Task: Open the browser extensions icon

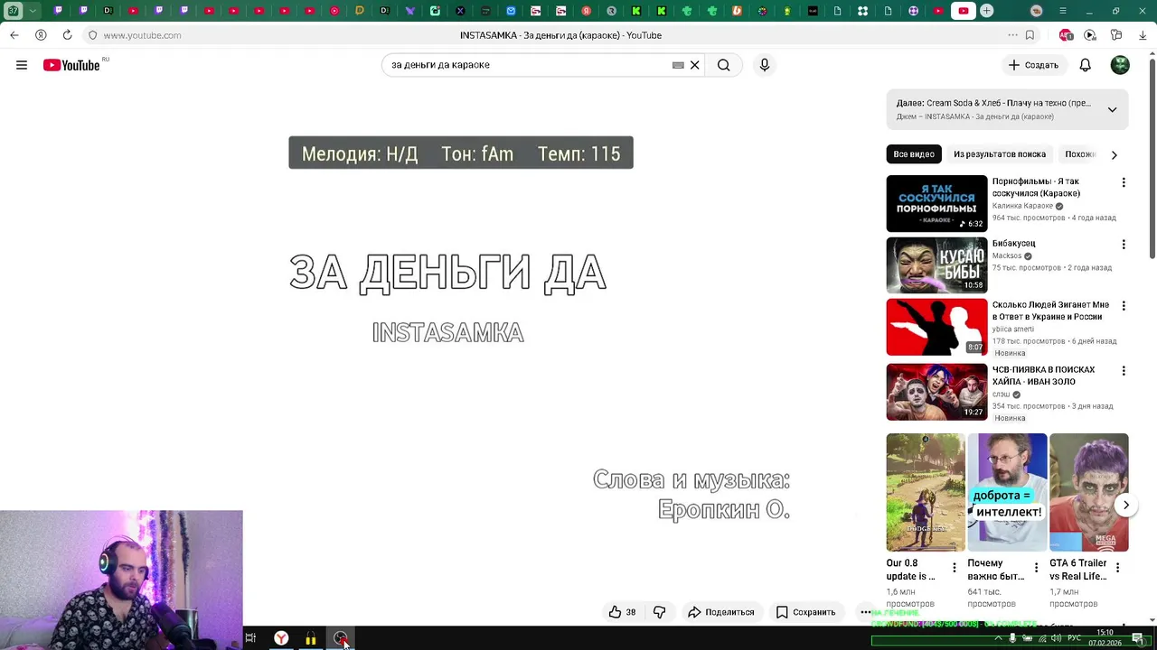Action: click(1116, 35)
